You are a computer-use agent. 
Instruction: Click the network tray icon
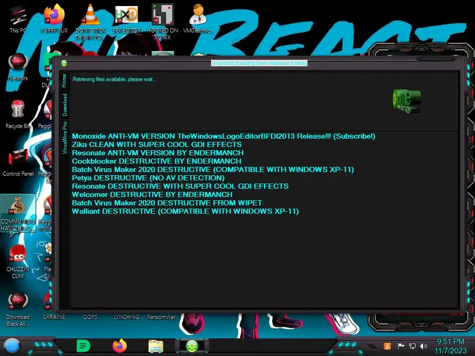[412, 346]
